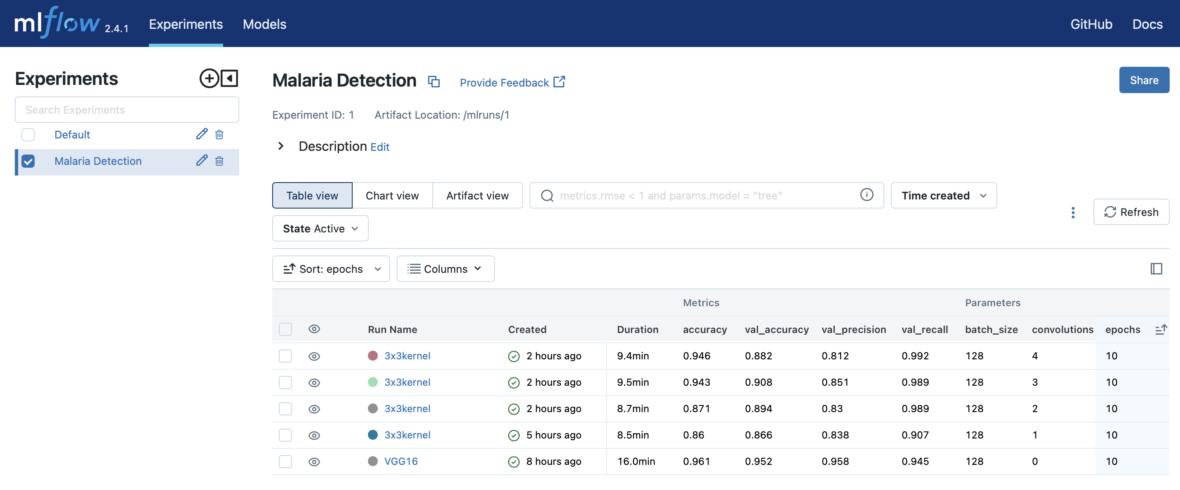Hide the run with accuracy 0.943
The height and width of the screenshot is (490, 1180).
pos(314,383)
